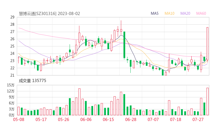Click the price axis value 21
This screenshot has height=126, width=212.
12,75
